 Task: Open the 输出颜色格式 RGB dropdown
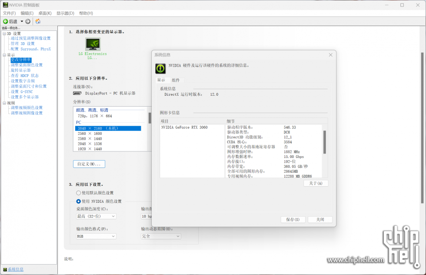96,236
